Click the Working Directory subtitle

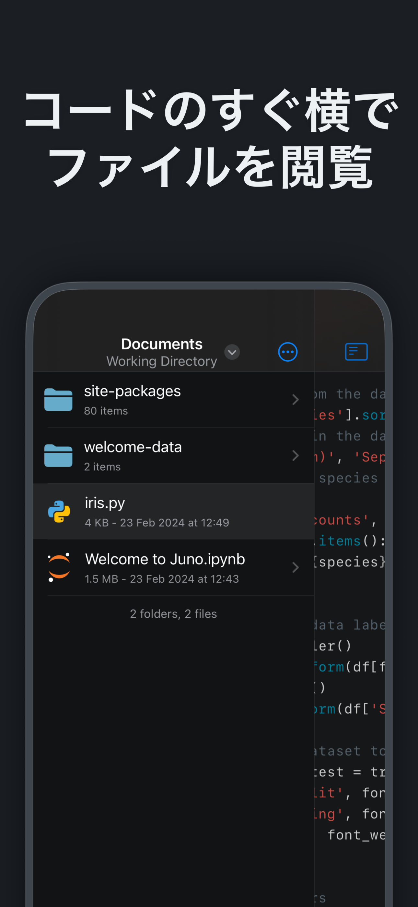tap(162, 361)
